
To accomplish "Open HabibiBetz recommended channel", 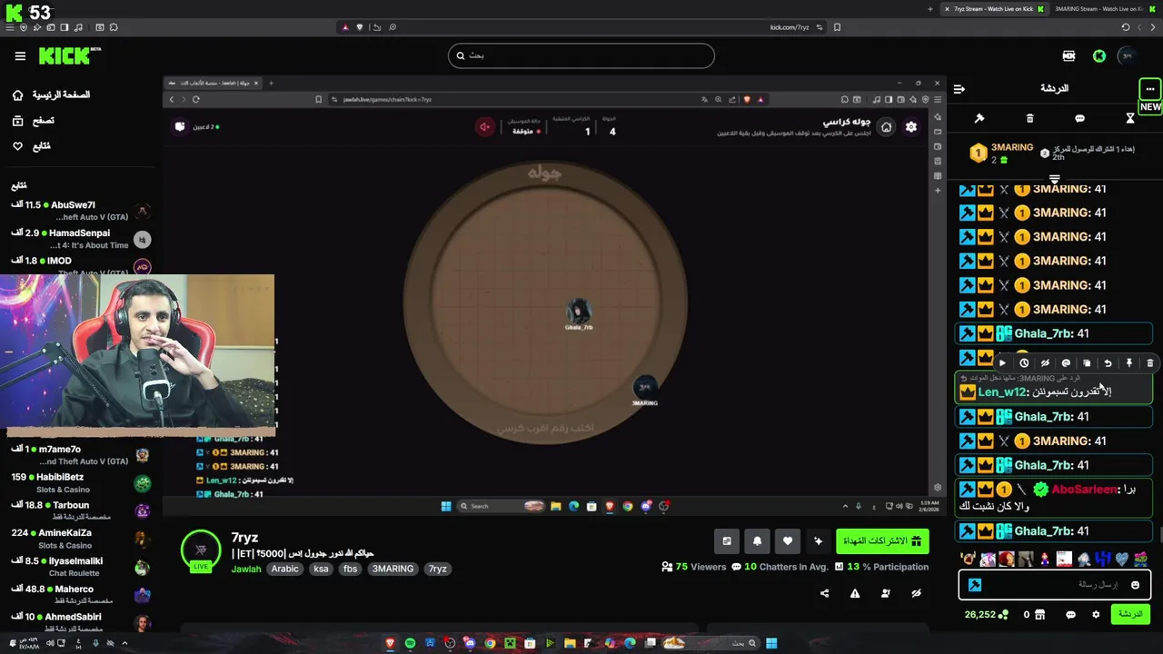I will (80, 483).
